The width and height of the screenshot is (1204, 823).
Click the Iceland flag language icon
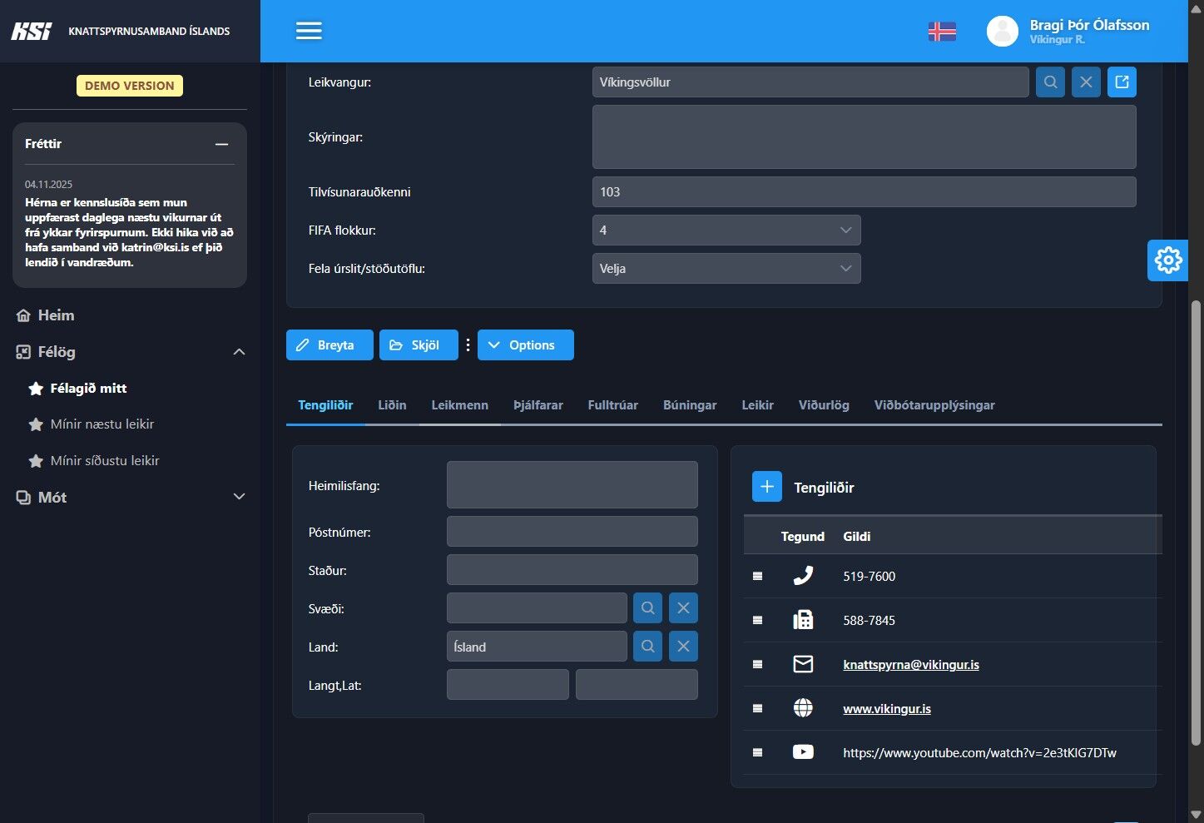pyautogui.click(x=942, y=32)
